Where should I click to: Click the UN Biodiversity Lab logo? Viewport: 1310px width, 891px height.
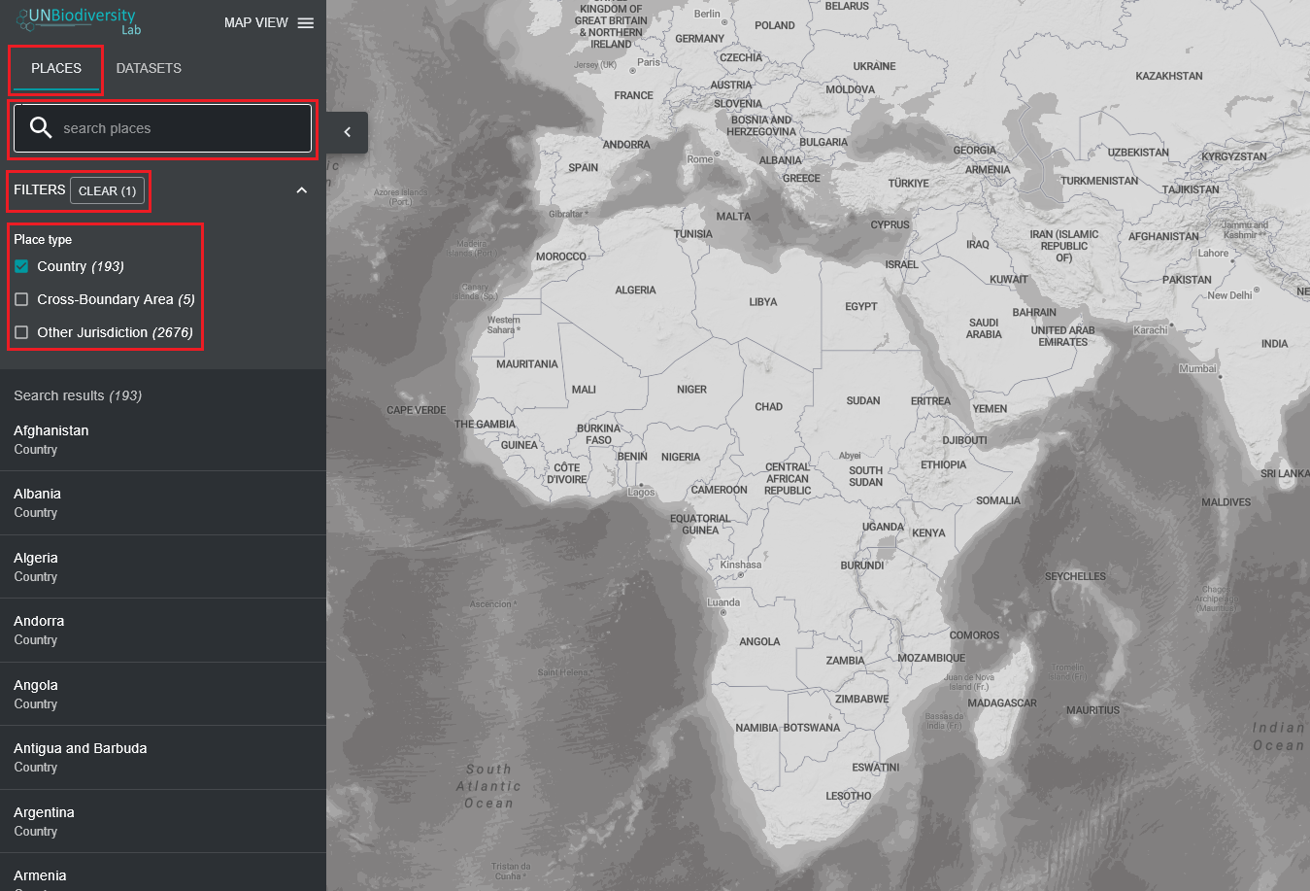coord(78,20)
